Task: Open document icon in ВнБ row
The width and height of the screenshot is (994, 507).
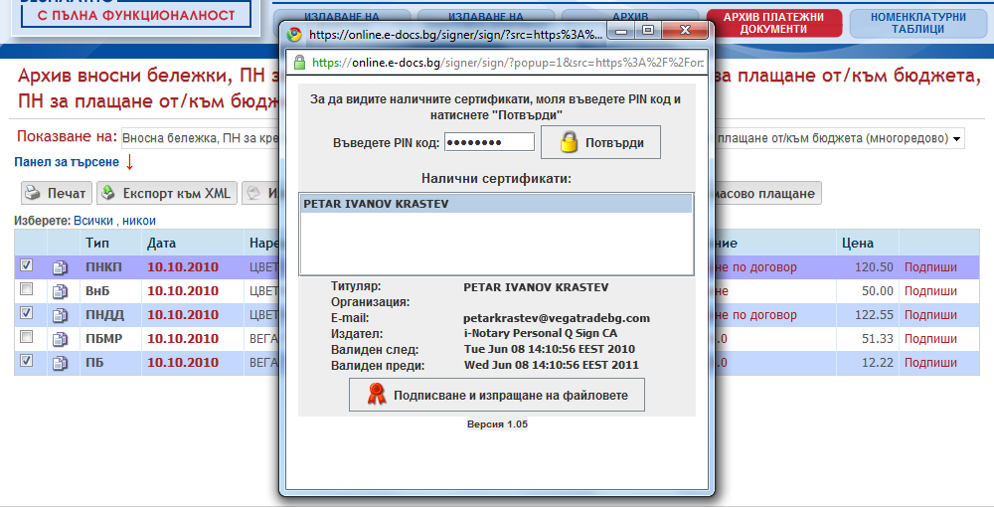Action: click(60, 291)
